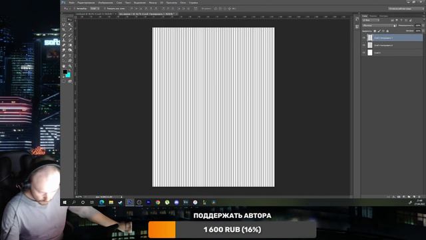Hide the bottom Слой 0 layer eye
426x240 pixels.
click(x=364, y=53)
